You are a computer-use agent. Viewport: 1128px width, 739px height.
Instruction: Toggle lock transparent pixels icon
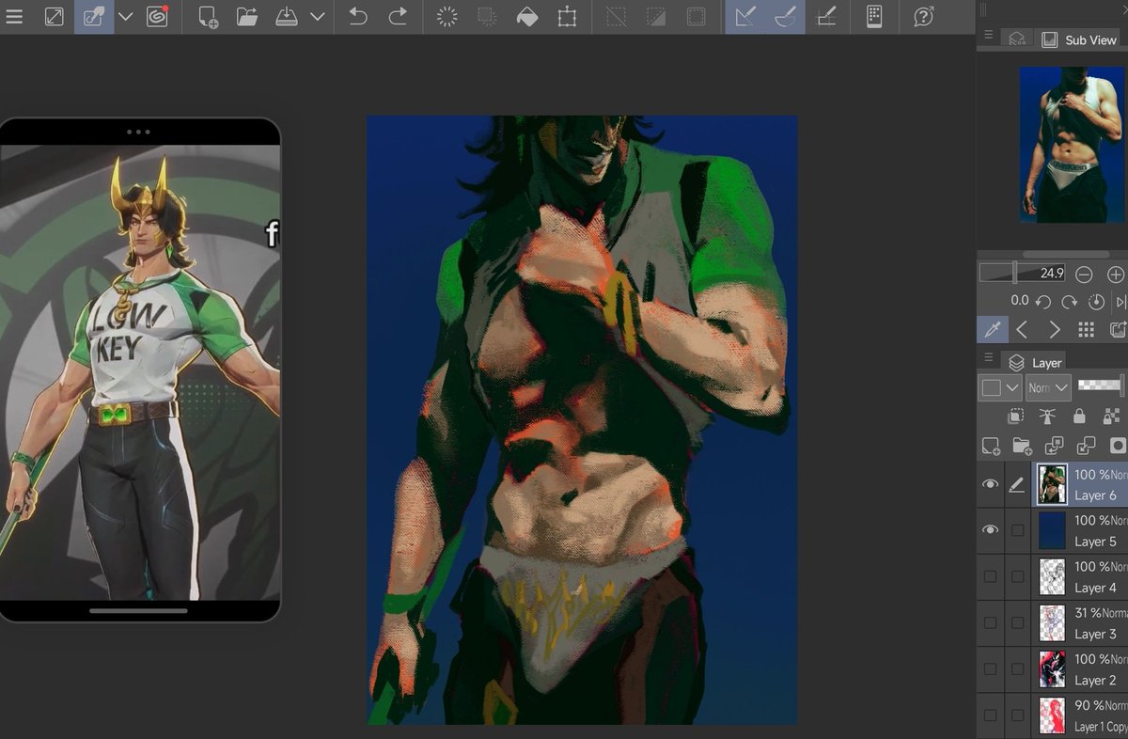pos(1111,416)
